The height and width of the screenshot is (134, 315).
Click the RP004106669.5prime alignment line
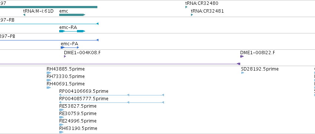pos(111,95)
